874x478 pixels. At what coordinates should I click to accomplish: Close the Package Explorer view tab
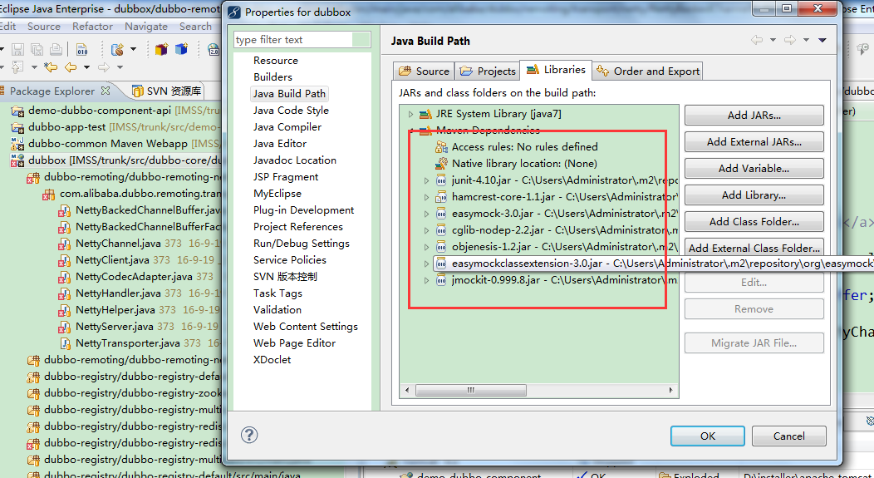tap(106, 90)
